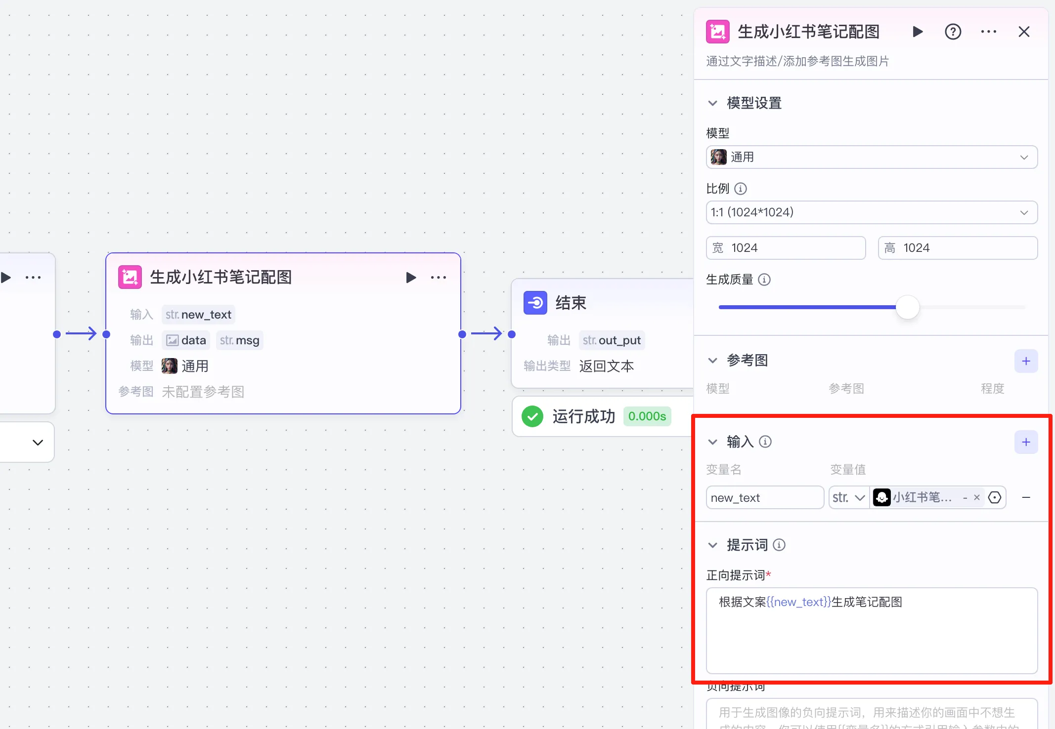Open the 1:1 (1024*1024) ratio dropdown
Viewport: 1055px width, 729px height.
click(871, 212)
